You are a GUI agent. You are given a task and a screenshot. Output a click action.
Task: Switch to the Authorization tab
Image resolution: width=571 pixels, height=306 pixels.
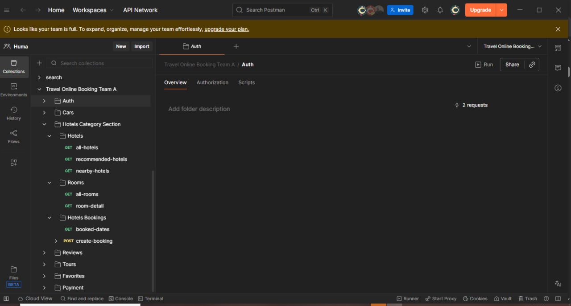click(x=212, y=82)
